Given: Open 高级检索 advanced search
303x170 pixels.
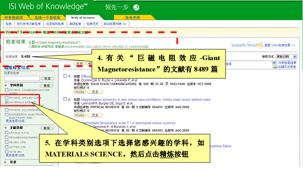Looking at the screenshot, I should [75, 24].
